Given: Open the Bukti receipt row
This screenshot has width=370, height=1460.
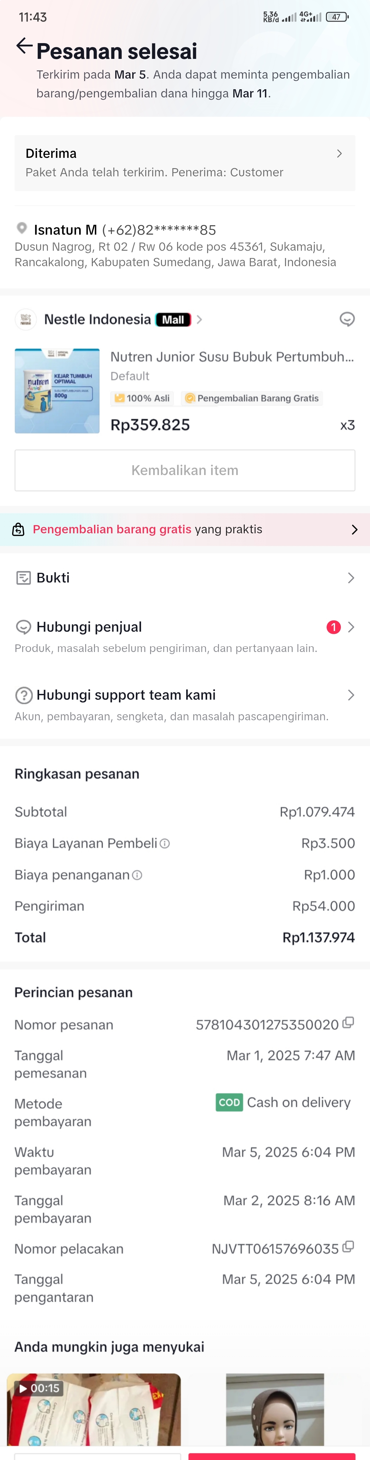Looking at the screenshot, I should (x=185, y=578).
